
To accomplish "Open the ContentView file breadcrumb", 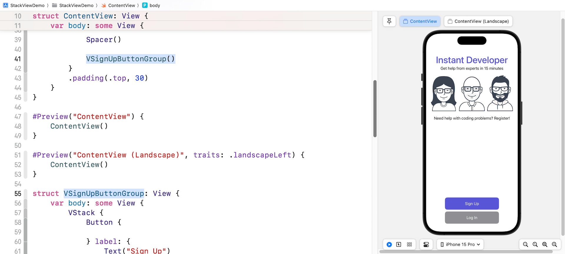I will click(x=121, y=5).
